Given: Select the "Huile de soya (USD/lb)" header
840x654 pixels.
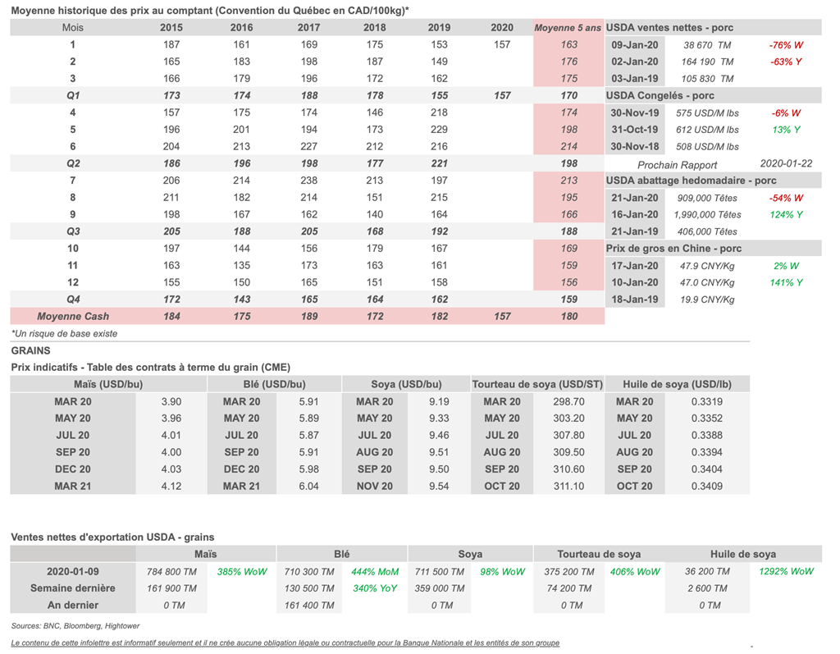Looking at the screenshot, I should (x=677, y=384).
